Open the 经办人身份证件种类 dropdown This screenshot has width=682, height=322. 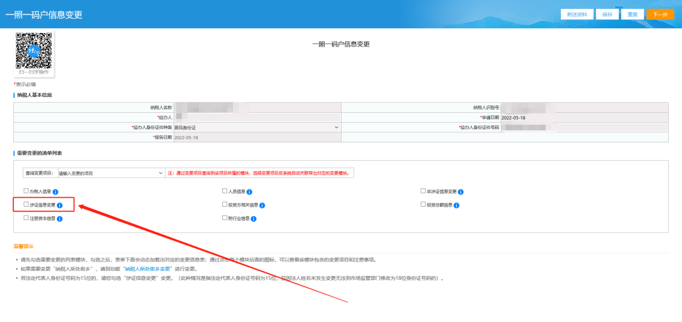[256, 127]
